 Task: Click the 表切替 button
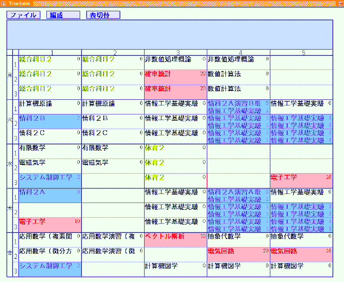[x=103, y=15]
